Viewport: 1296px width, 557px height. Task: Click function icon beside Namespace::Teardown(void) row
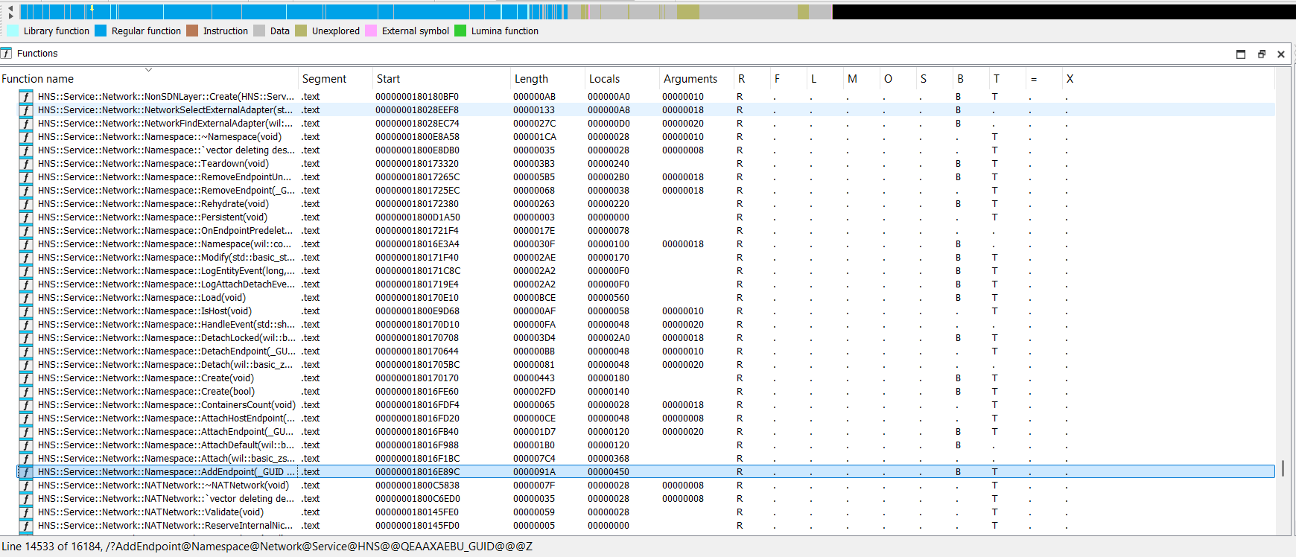click(26, 164)
